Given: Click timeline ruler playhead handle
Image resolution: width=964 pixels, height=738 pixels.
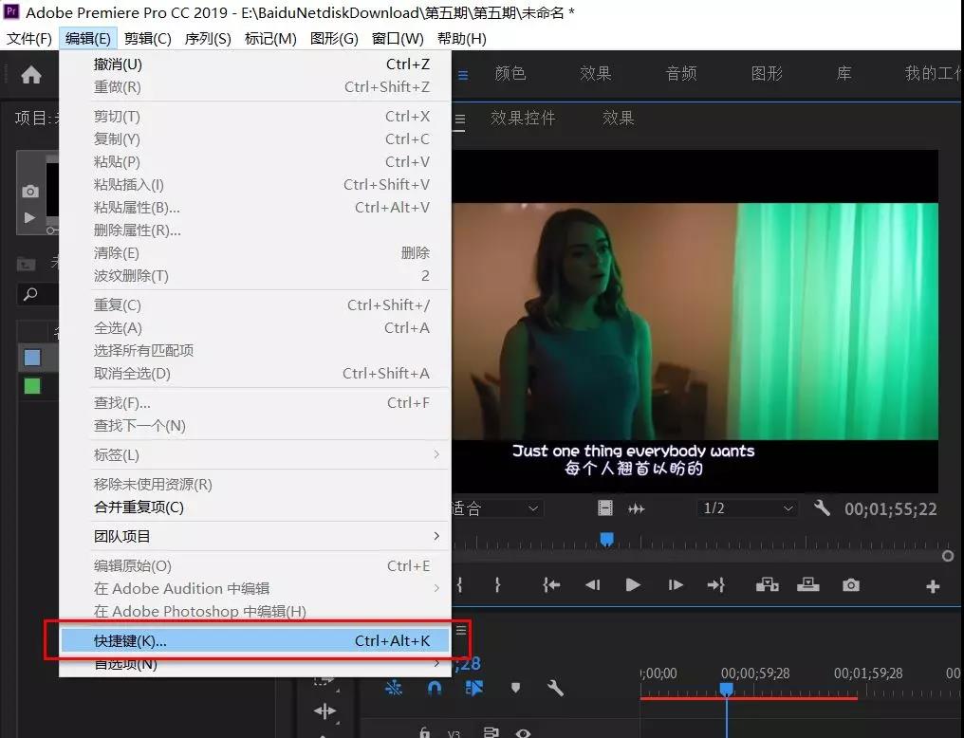Looking at the screenshot, I should coord(726,689).
